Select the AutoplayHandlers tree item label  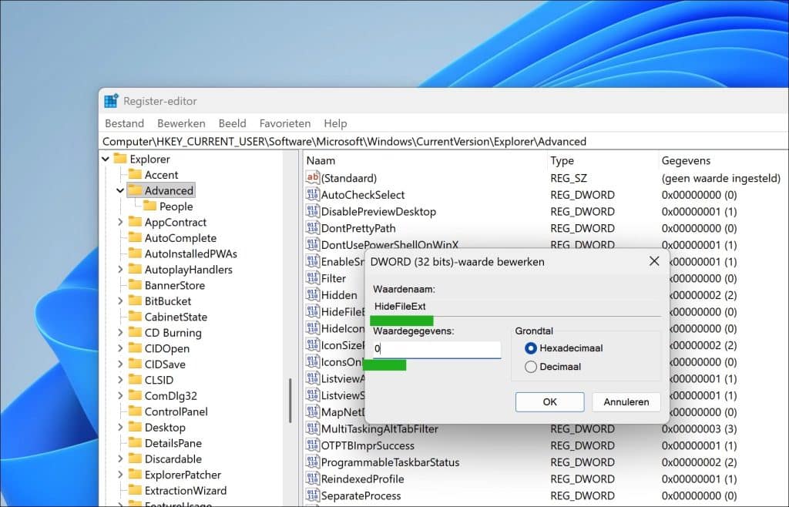[x=189, y=270]
